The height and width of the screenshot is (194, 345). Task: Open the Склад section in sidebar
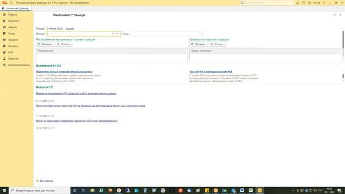(11, 33)
